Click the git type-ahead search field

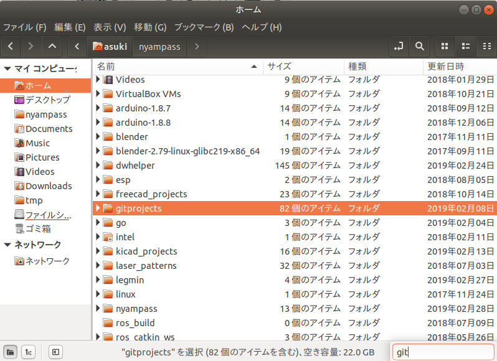(443, 352)
